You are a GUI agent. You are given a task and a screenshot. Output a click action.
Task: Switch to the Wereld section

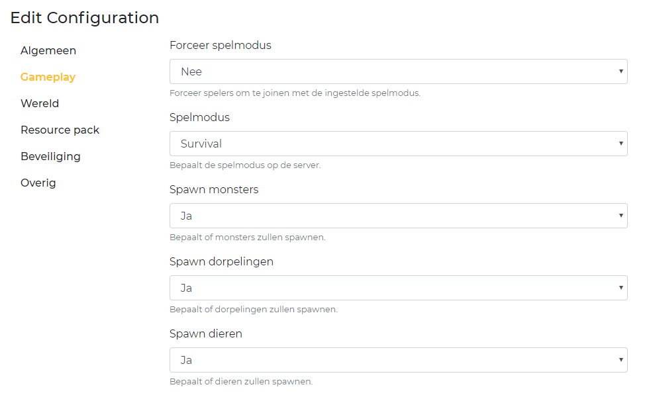point(40,103)
